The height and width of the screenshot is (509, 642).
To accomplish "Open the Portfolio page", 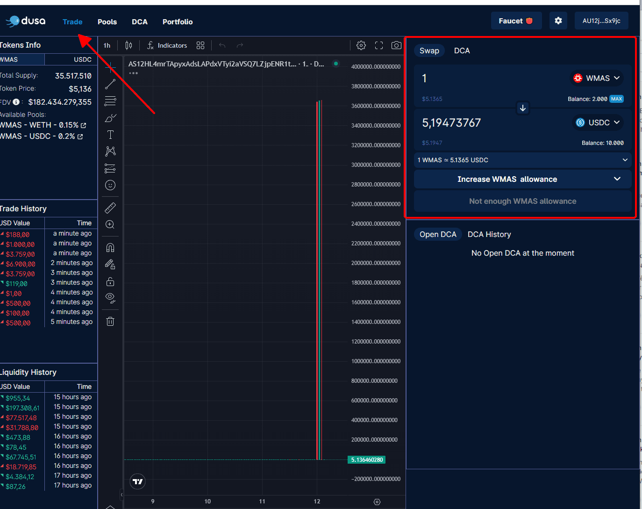I will point(178,22).
